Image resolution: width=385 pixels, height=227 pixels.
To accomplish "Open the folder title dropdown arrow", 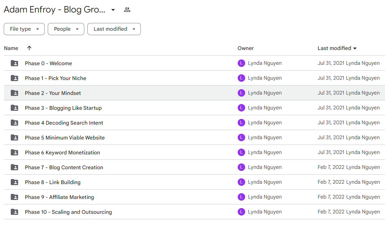I will (113, 10).
